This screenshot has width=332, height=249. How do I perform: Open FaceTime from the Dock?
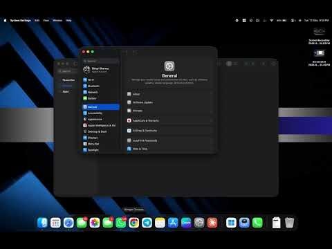click(108, 223)
